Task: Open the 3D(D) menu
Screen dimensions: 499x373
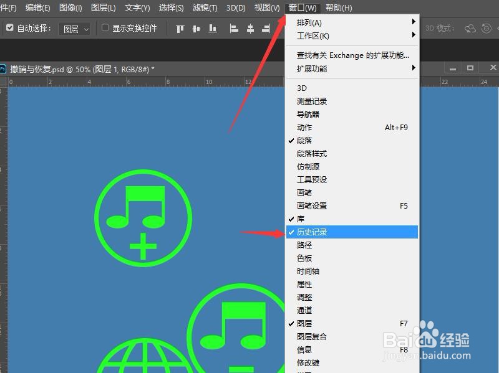Action: [236, 7]
